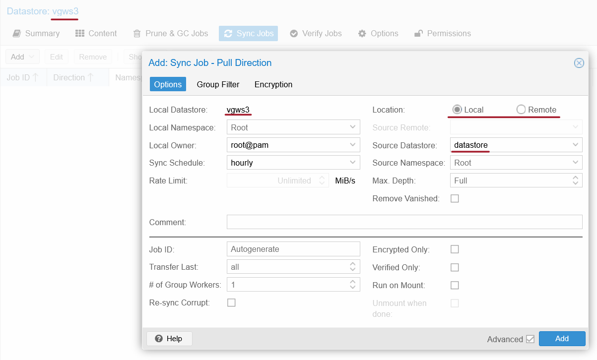Viewport: 597px width, 360px height.
Task: Open the Sync Schedule dropdown
Action: pyautogui.click(x=353, y=163)
